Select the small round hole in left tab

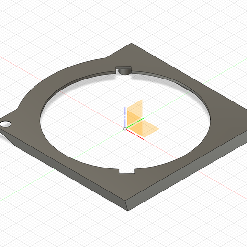pyautogui.click(x=5, y=124)
